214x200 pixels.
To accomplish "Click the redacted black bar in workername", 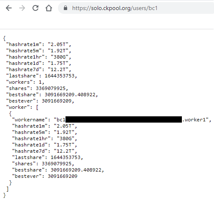I will pos(123,120).
